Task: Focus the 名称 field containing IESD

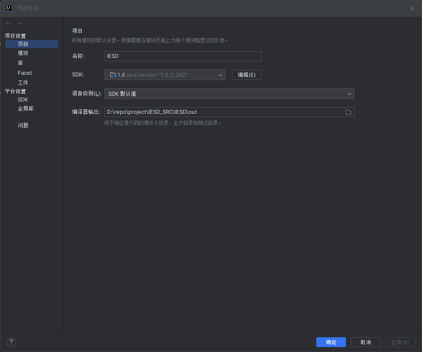Action: click(183, 56)
